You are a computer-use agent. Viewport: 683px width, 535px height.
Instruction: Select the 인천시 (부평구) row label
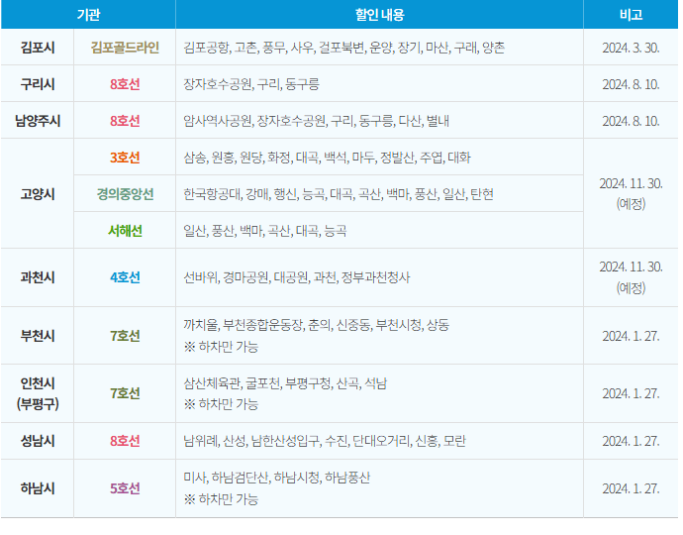pyautogui.click(x=38, y=393)
